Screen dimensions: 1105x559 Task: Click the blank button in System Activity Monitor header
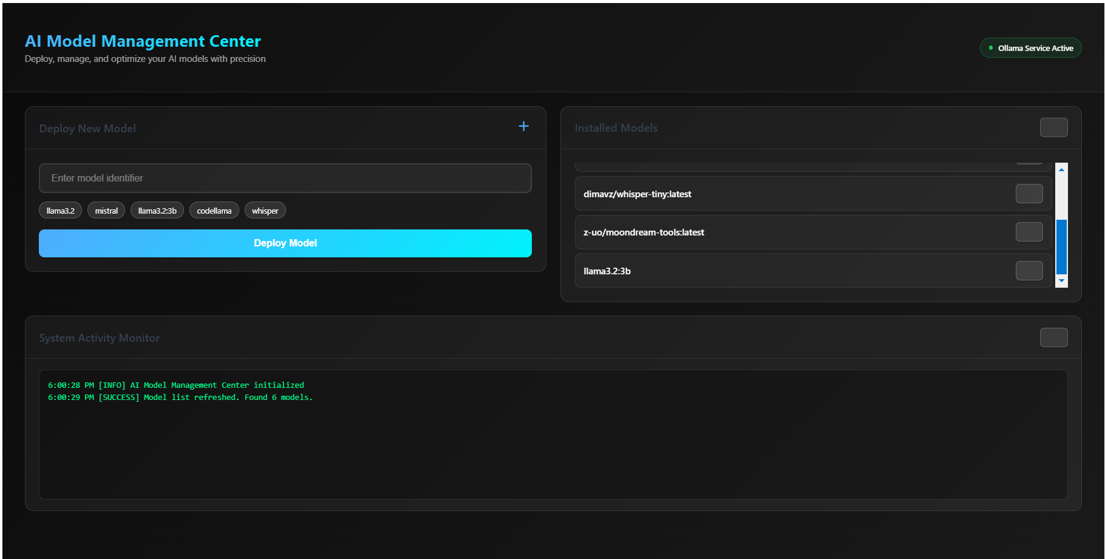[x=1053, y=337]
